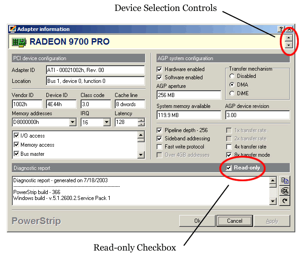
Task: Toggle Software enabled checkbox
Action: [159, 77]
